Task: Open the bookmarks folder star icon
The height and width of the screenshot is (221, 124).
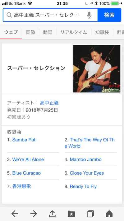Action: (71, 214)
